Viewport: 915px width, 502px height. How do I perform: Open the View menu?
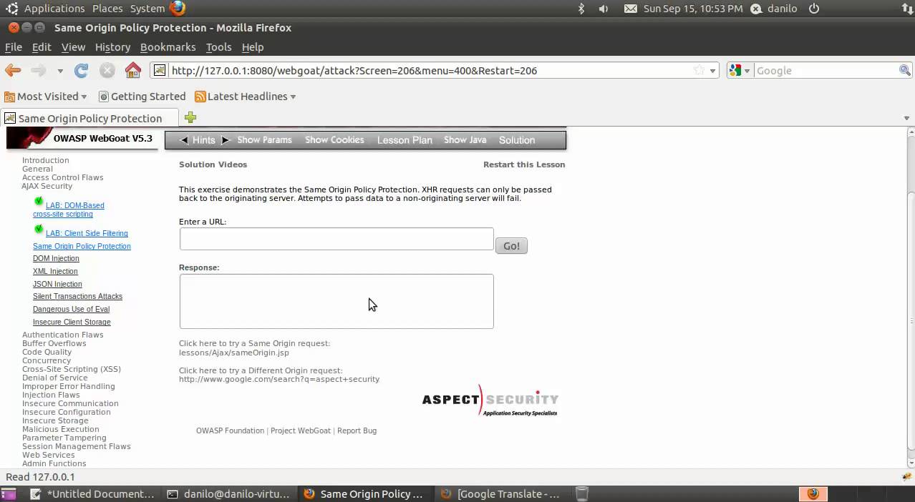pos(73,47)
